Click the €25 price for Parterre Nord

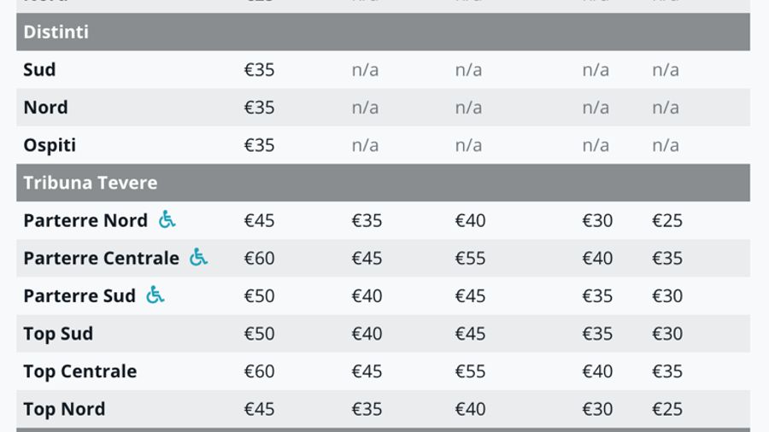(x=666, y=220)
